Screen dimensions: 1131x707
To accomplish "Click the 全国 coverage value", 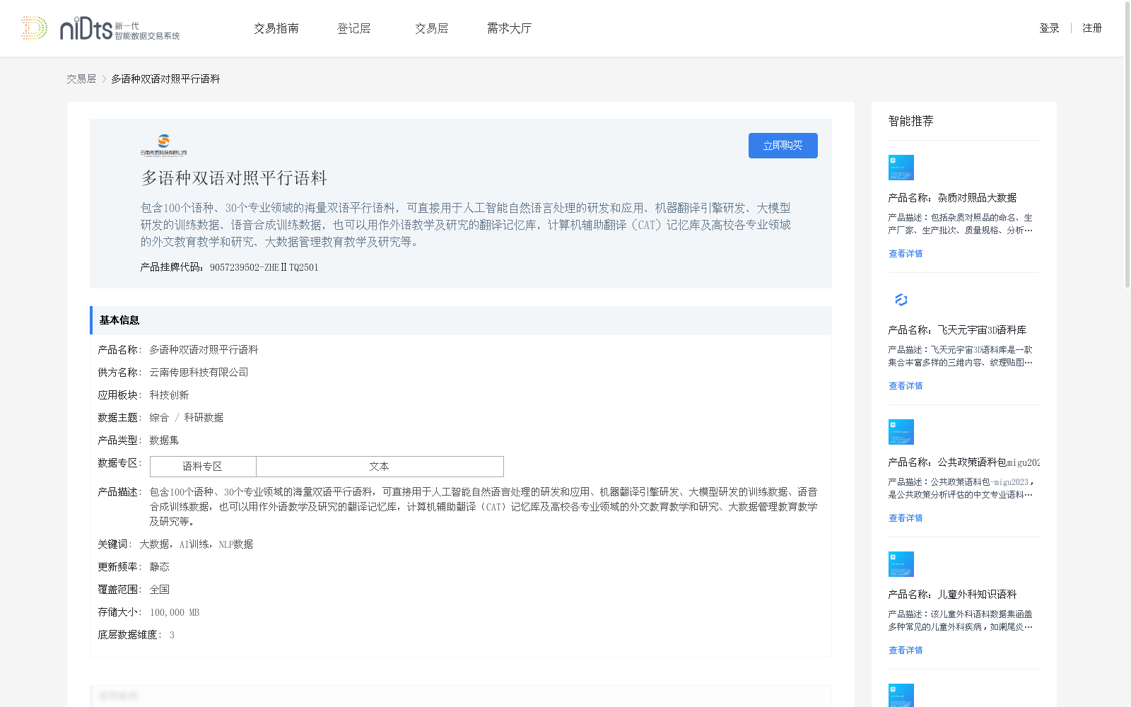I will [159, 590].
